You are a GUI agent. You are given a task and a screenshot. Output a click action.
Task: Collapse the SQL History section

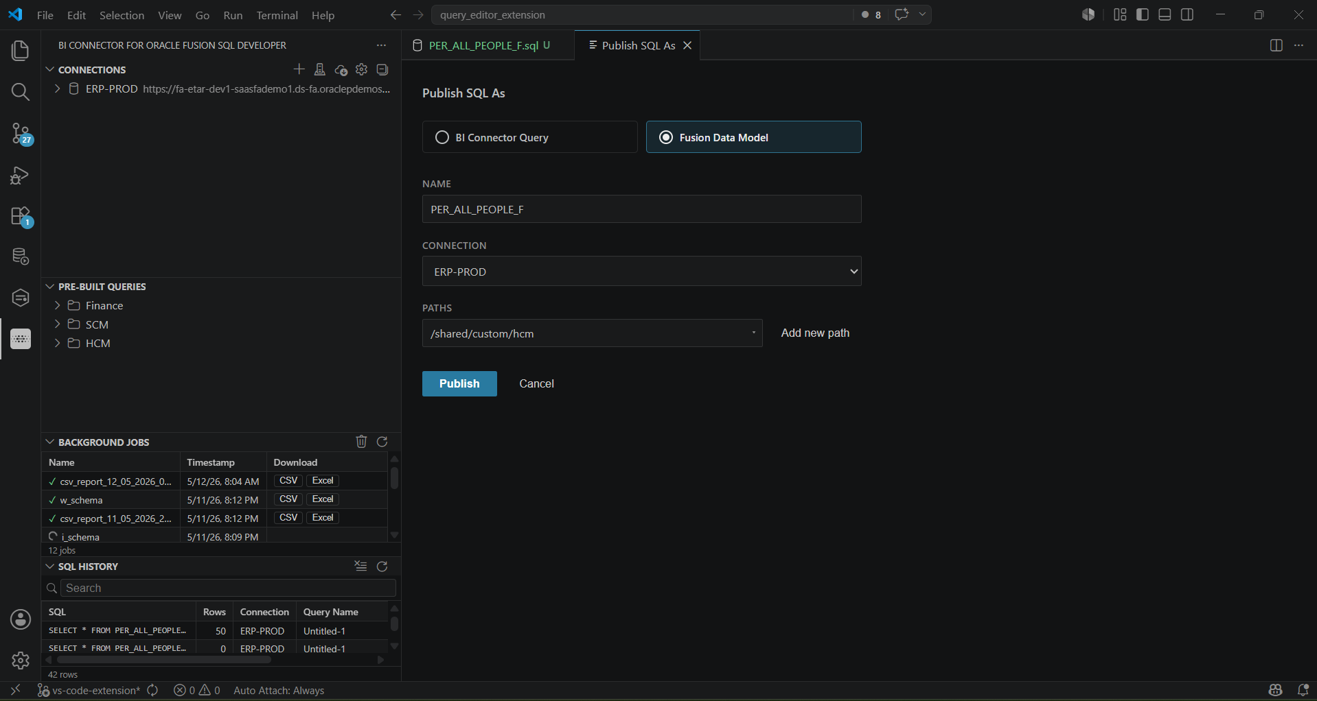[49, 567]
